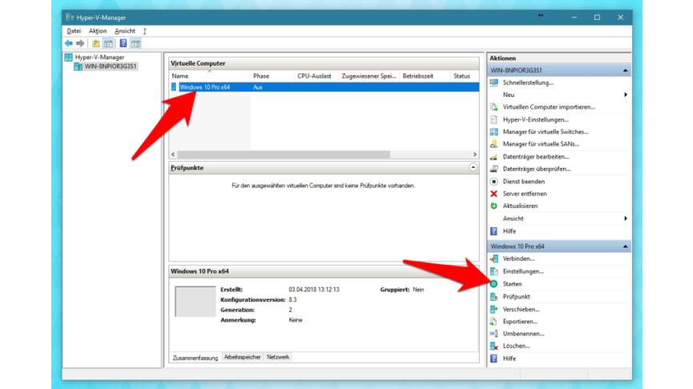Click the Prüfpunkt checkpoint icon

tap(494, 297)
